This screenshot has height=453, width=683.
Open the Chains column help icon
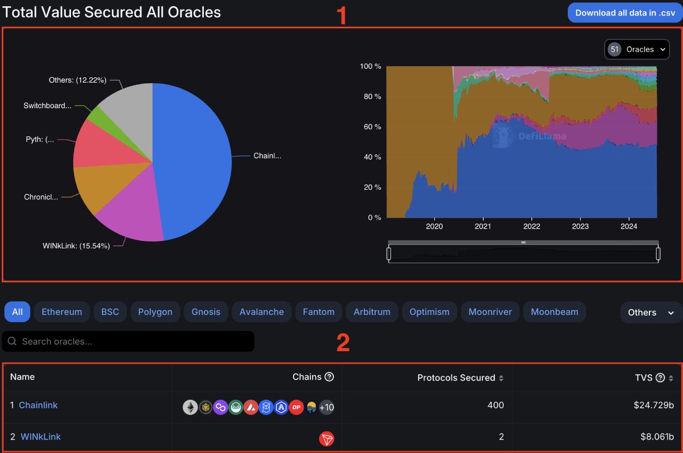(329, 377)
